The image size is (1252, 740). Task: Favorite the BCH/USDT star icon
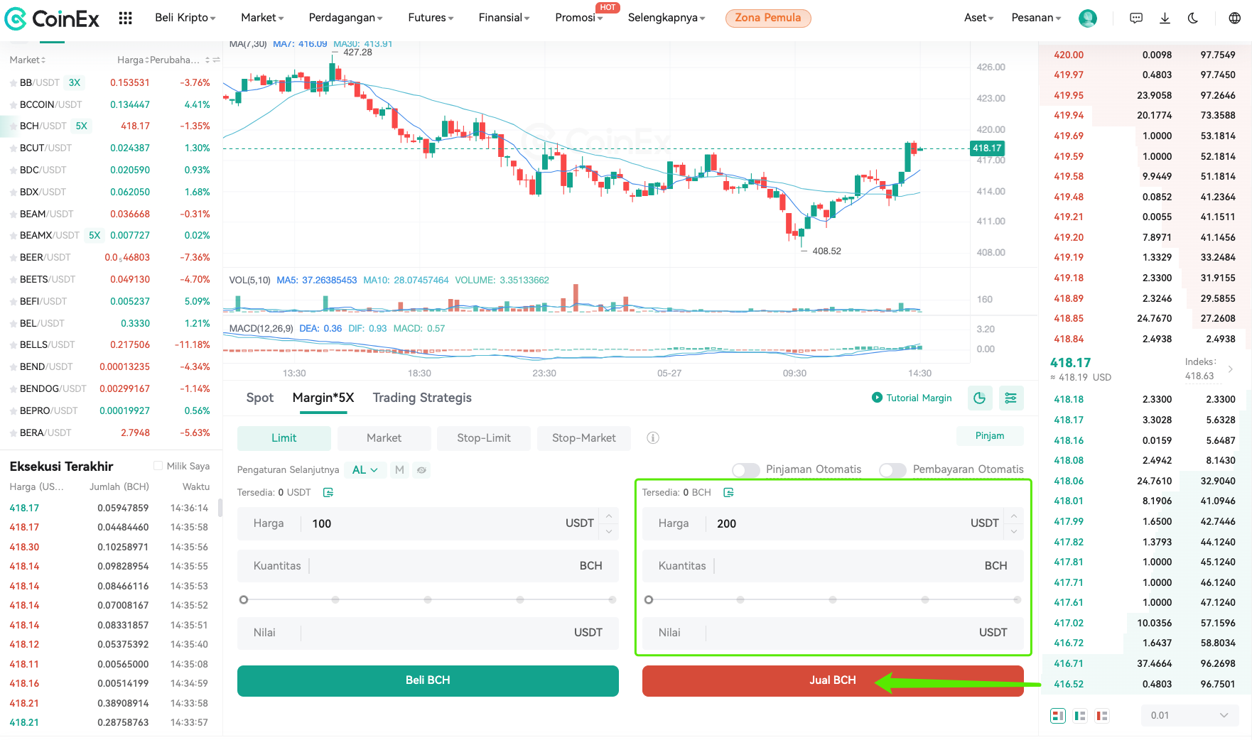pyautogui.click(x=13, y=126)
